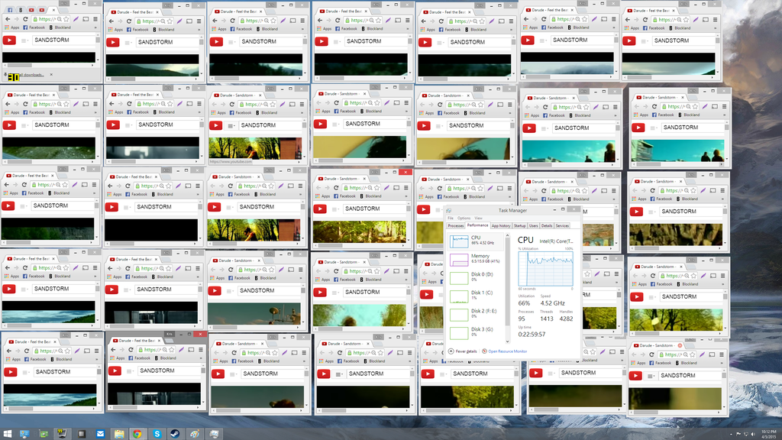
Task: Click the Mail envelope icon on the taskbar
Action: 100,433
